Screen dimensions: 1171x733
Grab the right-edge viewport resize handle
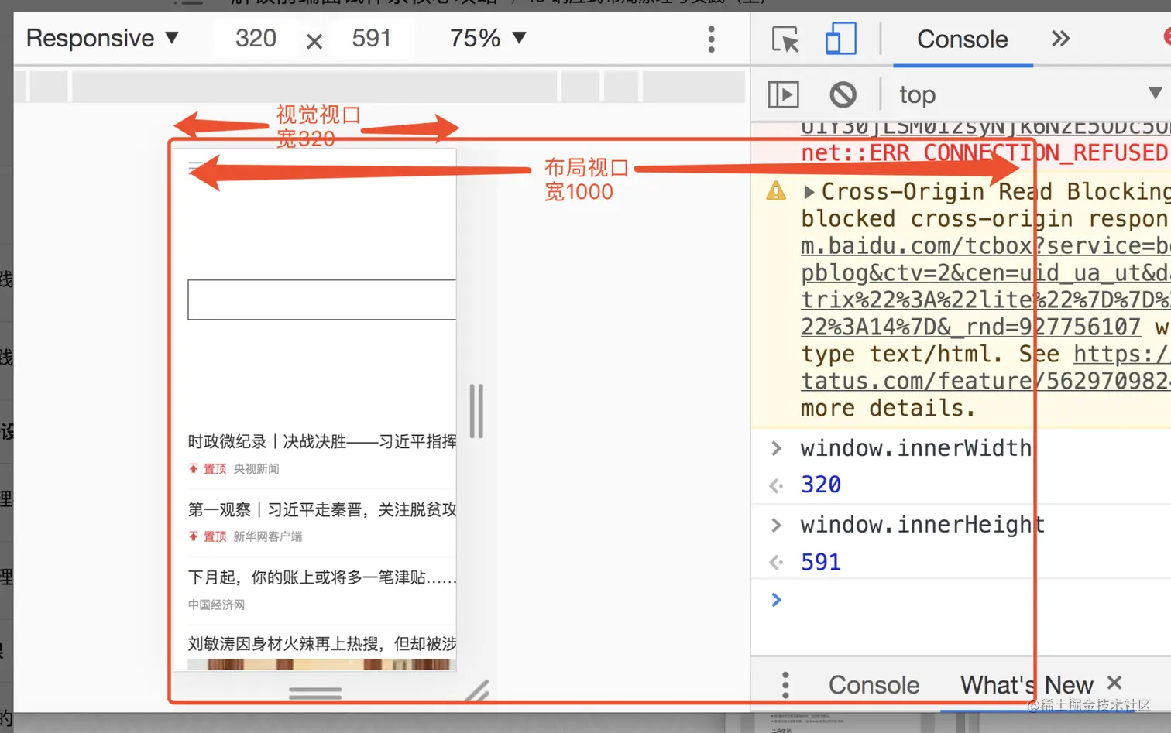pyautogui.click(x=476, y=411)
